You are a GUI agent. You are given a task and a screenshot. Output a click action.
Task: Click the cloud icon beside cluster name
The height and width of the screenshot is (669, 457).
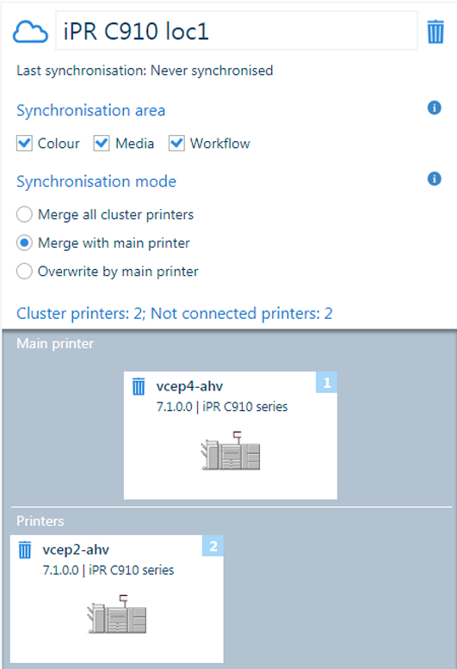click(x=30, y=32)
